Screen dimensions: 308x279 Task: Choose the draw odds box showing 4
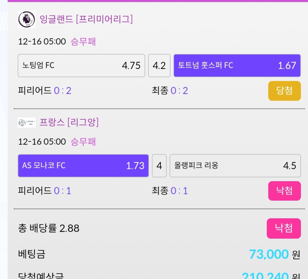click(x=159, y=166)
